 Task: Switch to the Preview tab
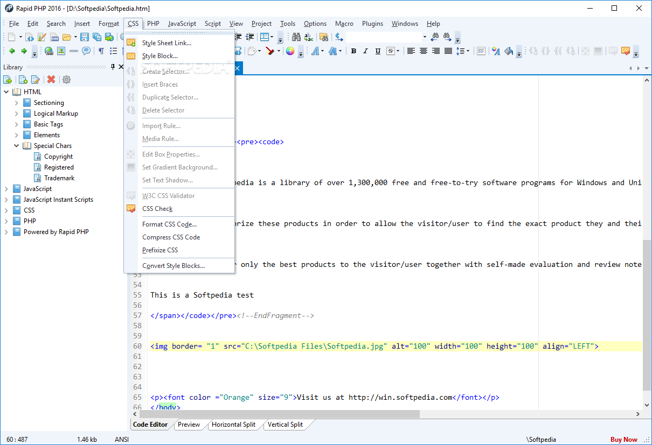pos(189,425)
